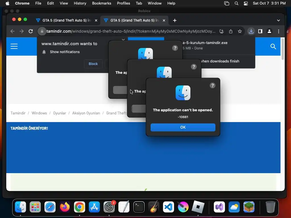
Task: Launch Firefox from the Dock
Action: (x=65, y=207)
